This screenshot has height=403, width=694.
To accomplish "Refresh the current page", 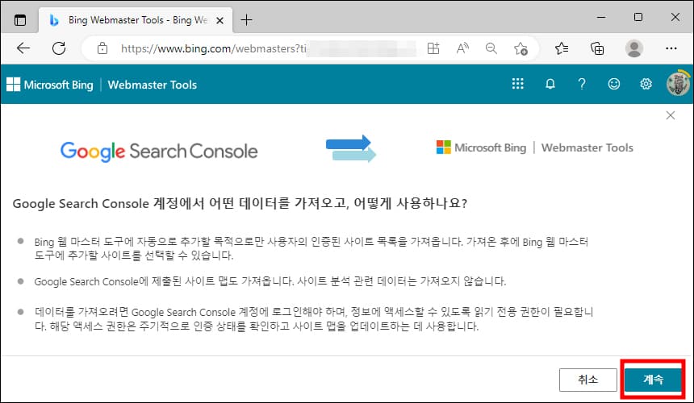I will (59, 48).
